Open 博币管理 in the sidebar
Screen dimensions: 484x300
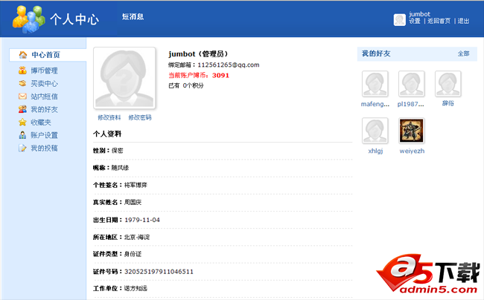click(x=44, y=71)
